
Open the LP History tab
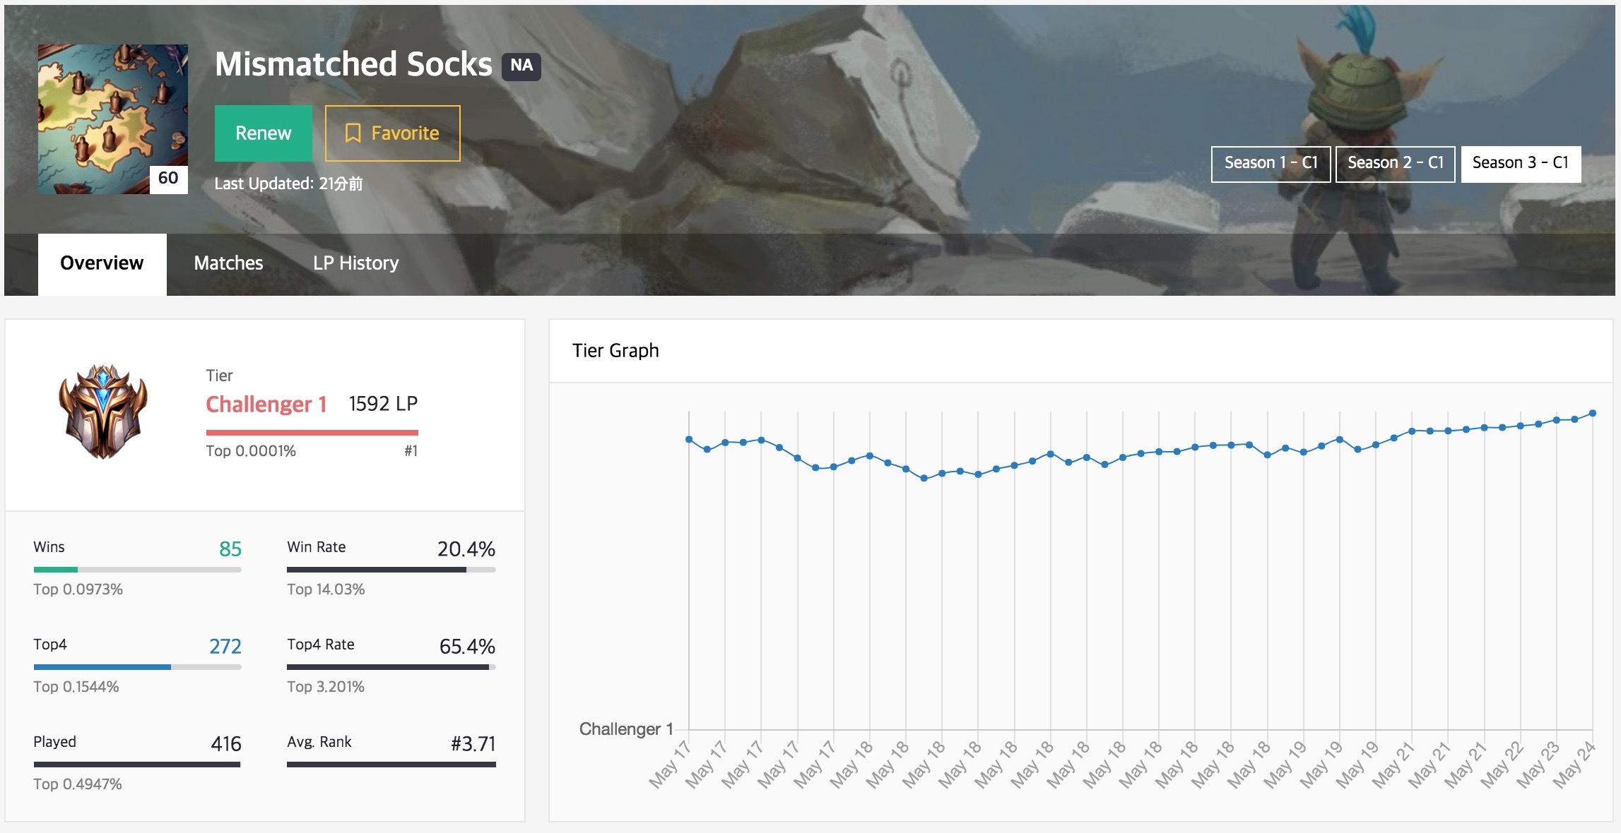[355, 263]
